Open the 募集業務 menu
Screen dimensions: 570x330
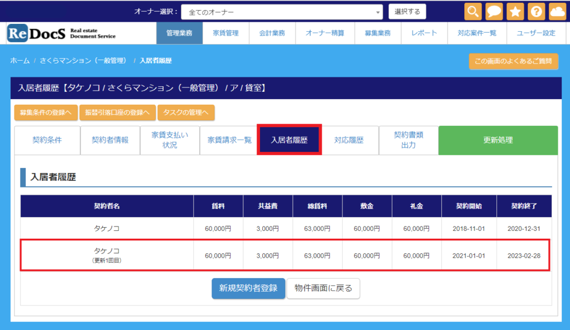(378, 33)
